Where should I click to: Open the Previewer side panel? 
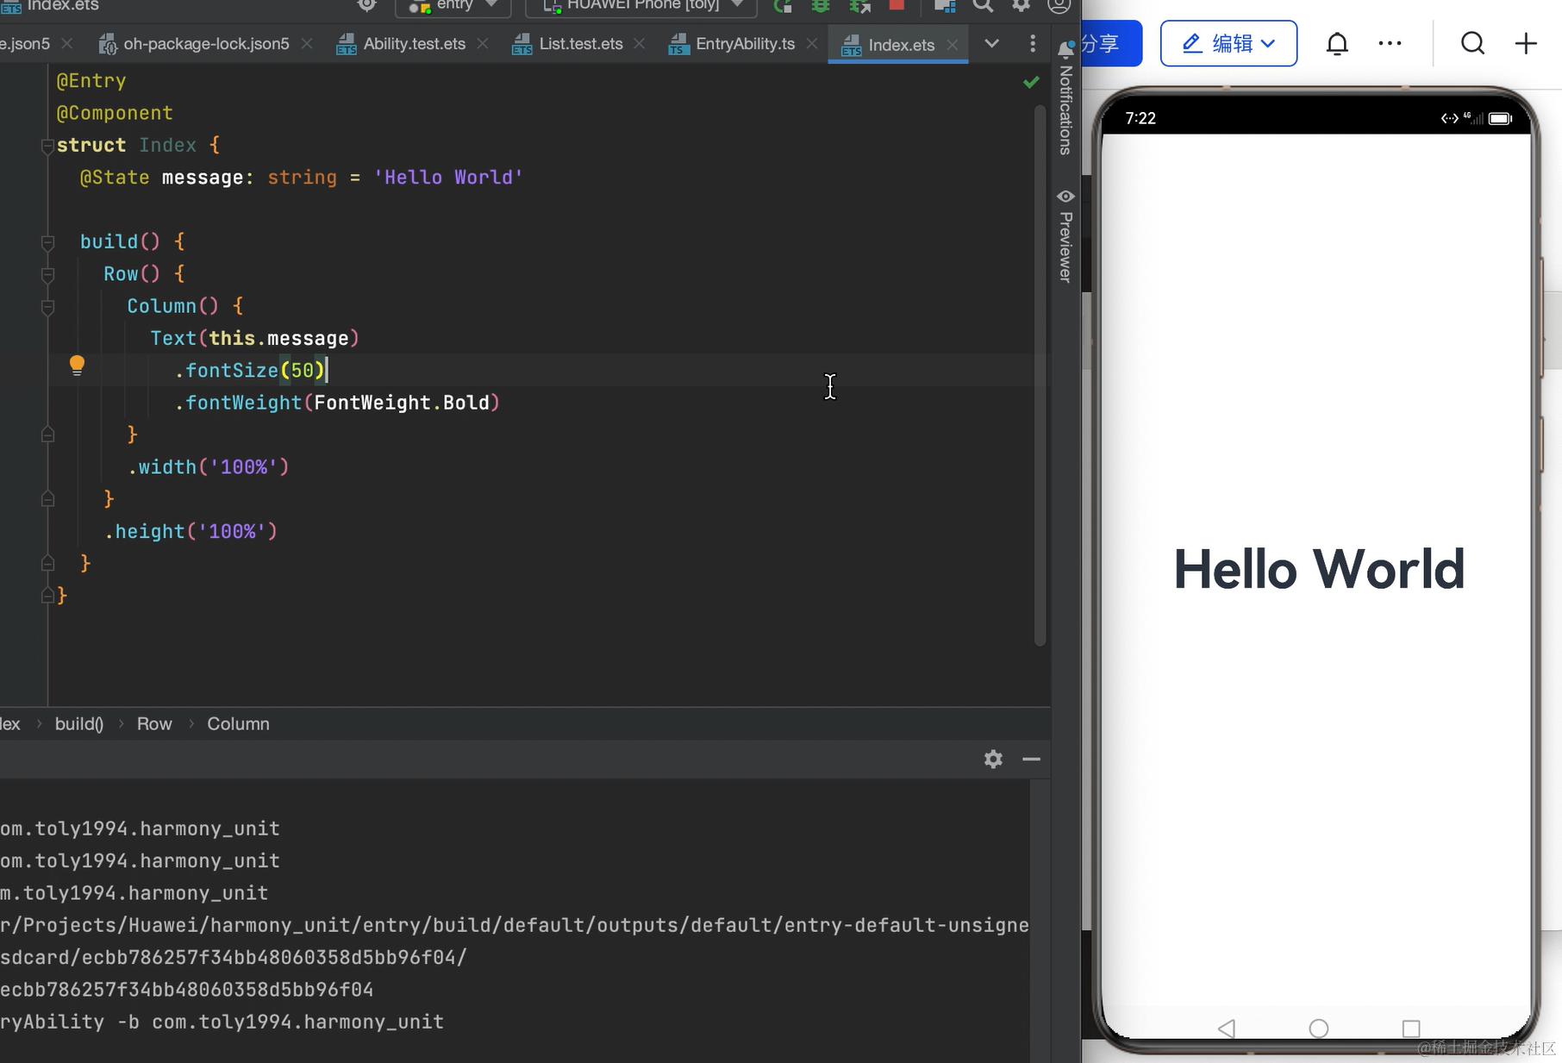(x=1065, y=235)
